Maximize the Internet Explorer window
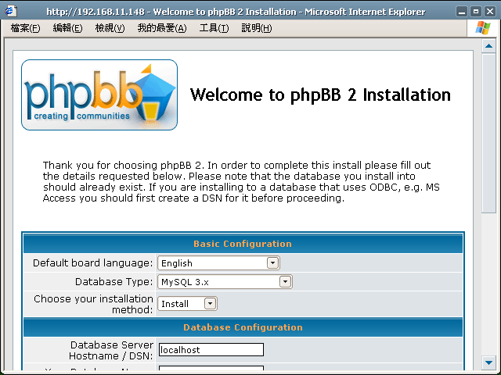Image resolution: width=501 pixels, height=375 pixels. click(476, 12)
